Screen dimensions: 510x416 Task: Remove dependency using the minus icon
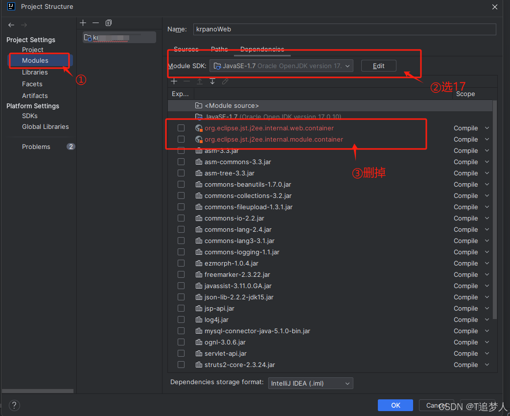(186, 81)
